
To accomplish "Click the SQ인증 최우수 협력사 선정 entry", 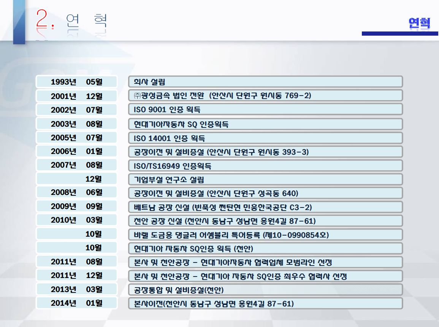I will pyautogui.click(x=265, y=276).
